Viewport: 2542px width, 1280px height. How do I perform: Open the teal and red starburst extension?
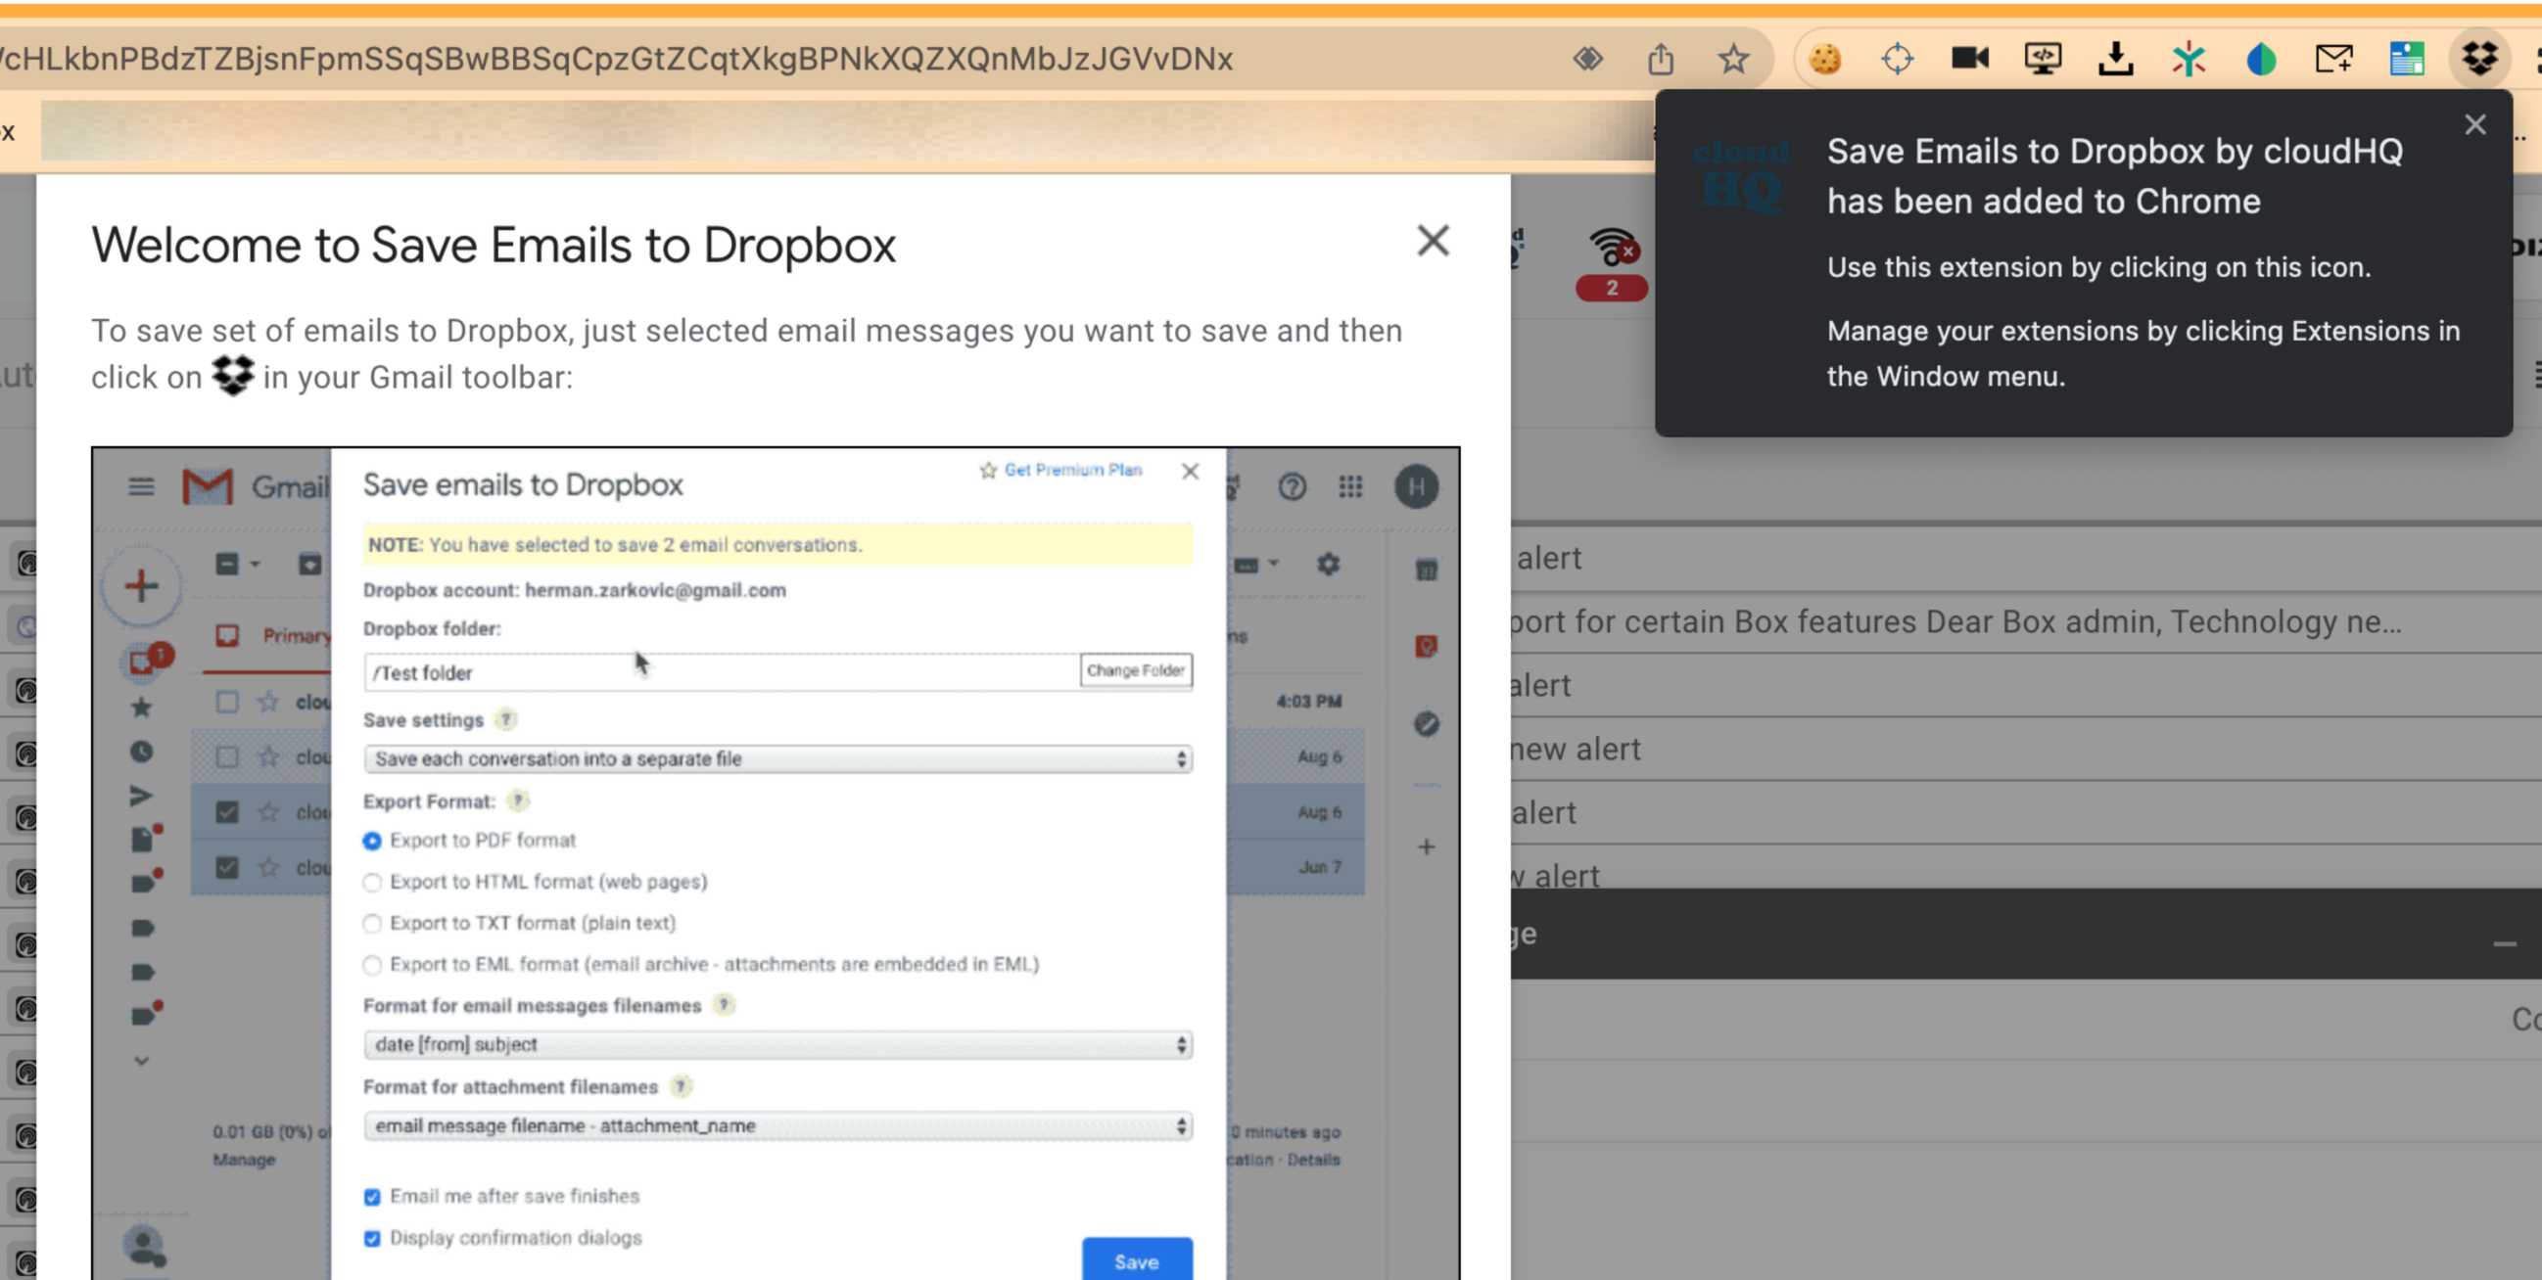click(x=2188, y=59)
